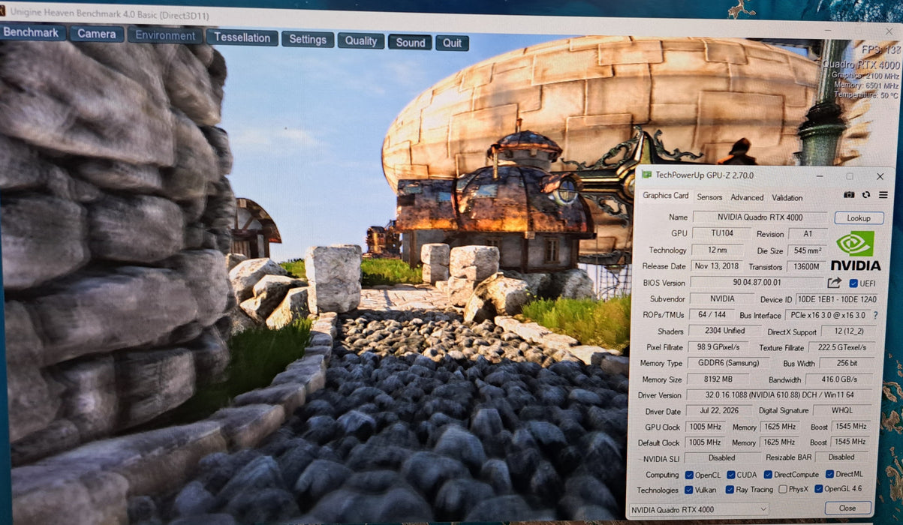Click the GPU-Z refresh icon

coord(866,195)
